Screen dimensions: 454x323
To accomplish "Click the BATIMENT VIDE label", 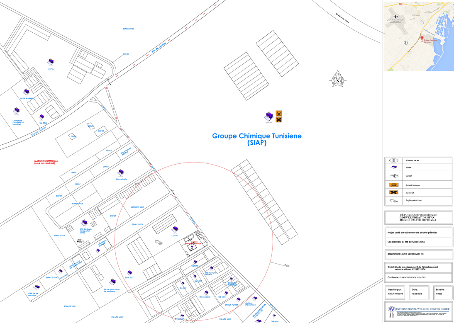I will tap(137, 207).
